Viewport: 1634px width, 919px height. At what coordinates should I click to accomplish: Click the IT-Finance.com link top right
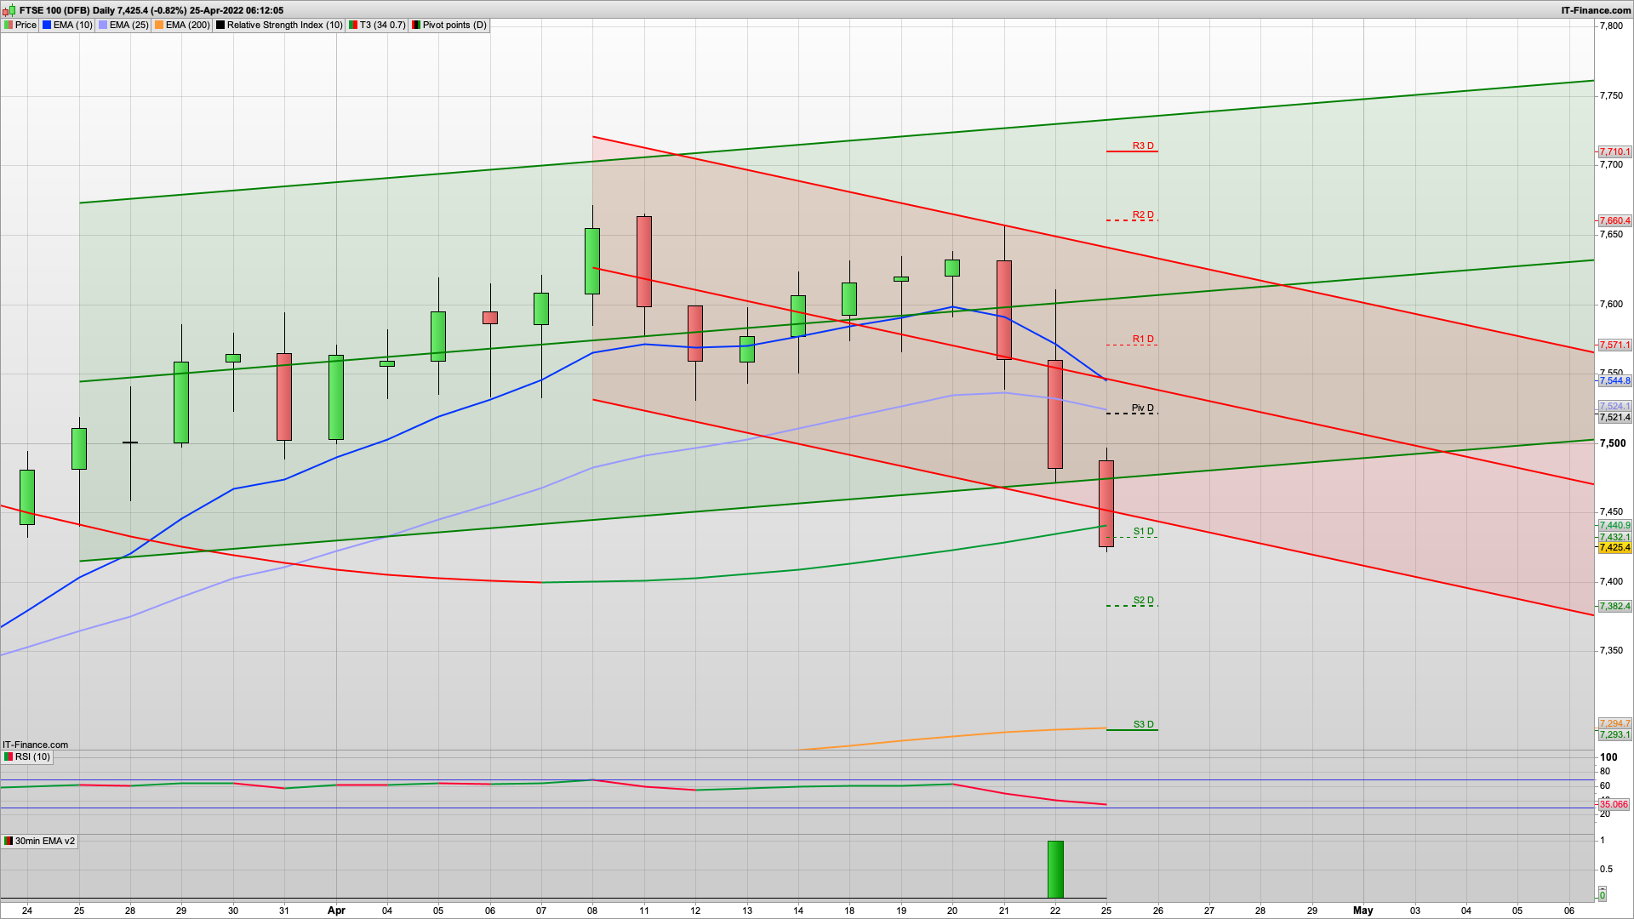point(1596,10)
